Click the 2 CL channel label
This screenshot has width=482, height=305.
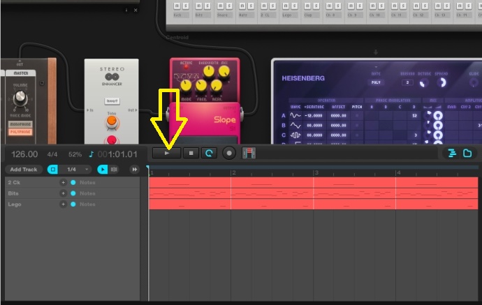coord(267,15)
